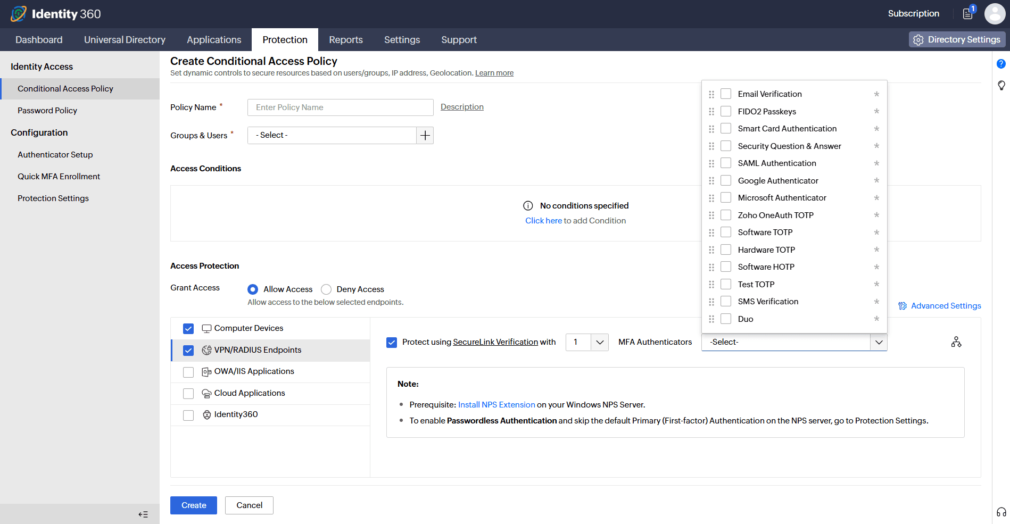1010x524 pixels.
Task: Click the organization hierarchy icon
Action: 956,342
